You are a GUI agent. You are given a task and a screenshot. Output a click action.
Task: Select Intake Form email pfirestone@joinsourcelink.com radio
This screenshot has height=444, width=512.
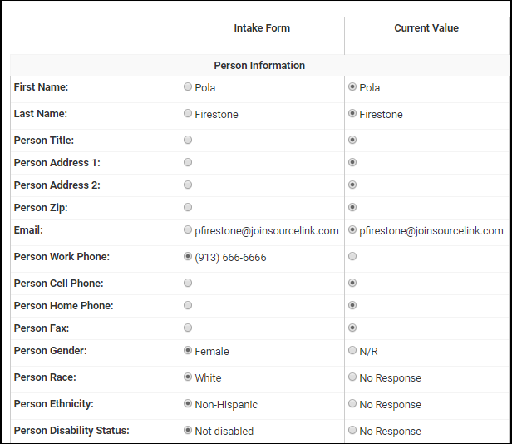188,229
